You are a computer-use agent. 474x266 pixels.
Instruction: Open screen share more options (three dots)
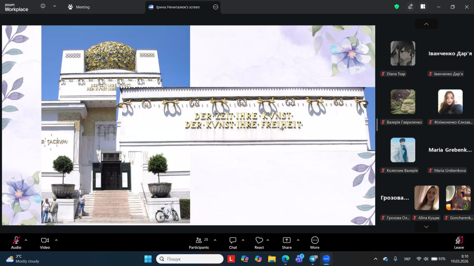coord(216,7)
